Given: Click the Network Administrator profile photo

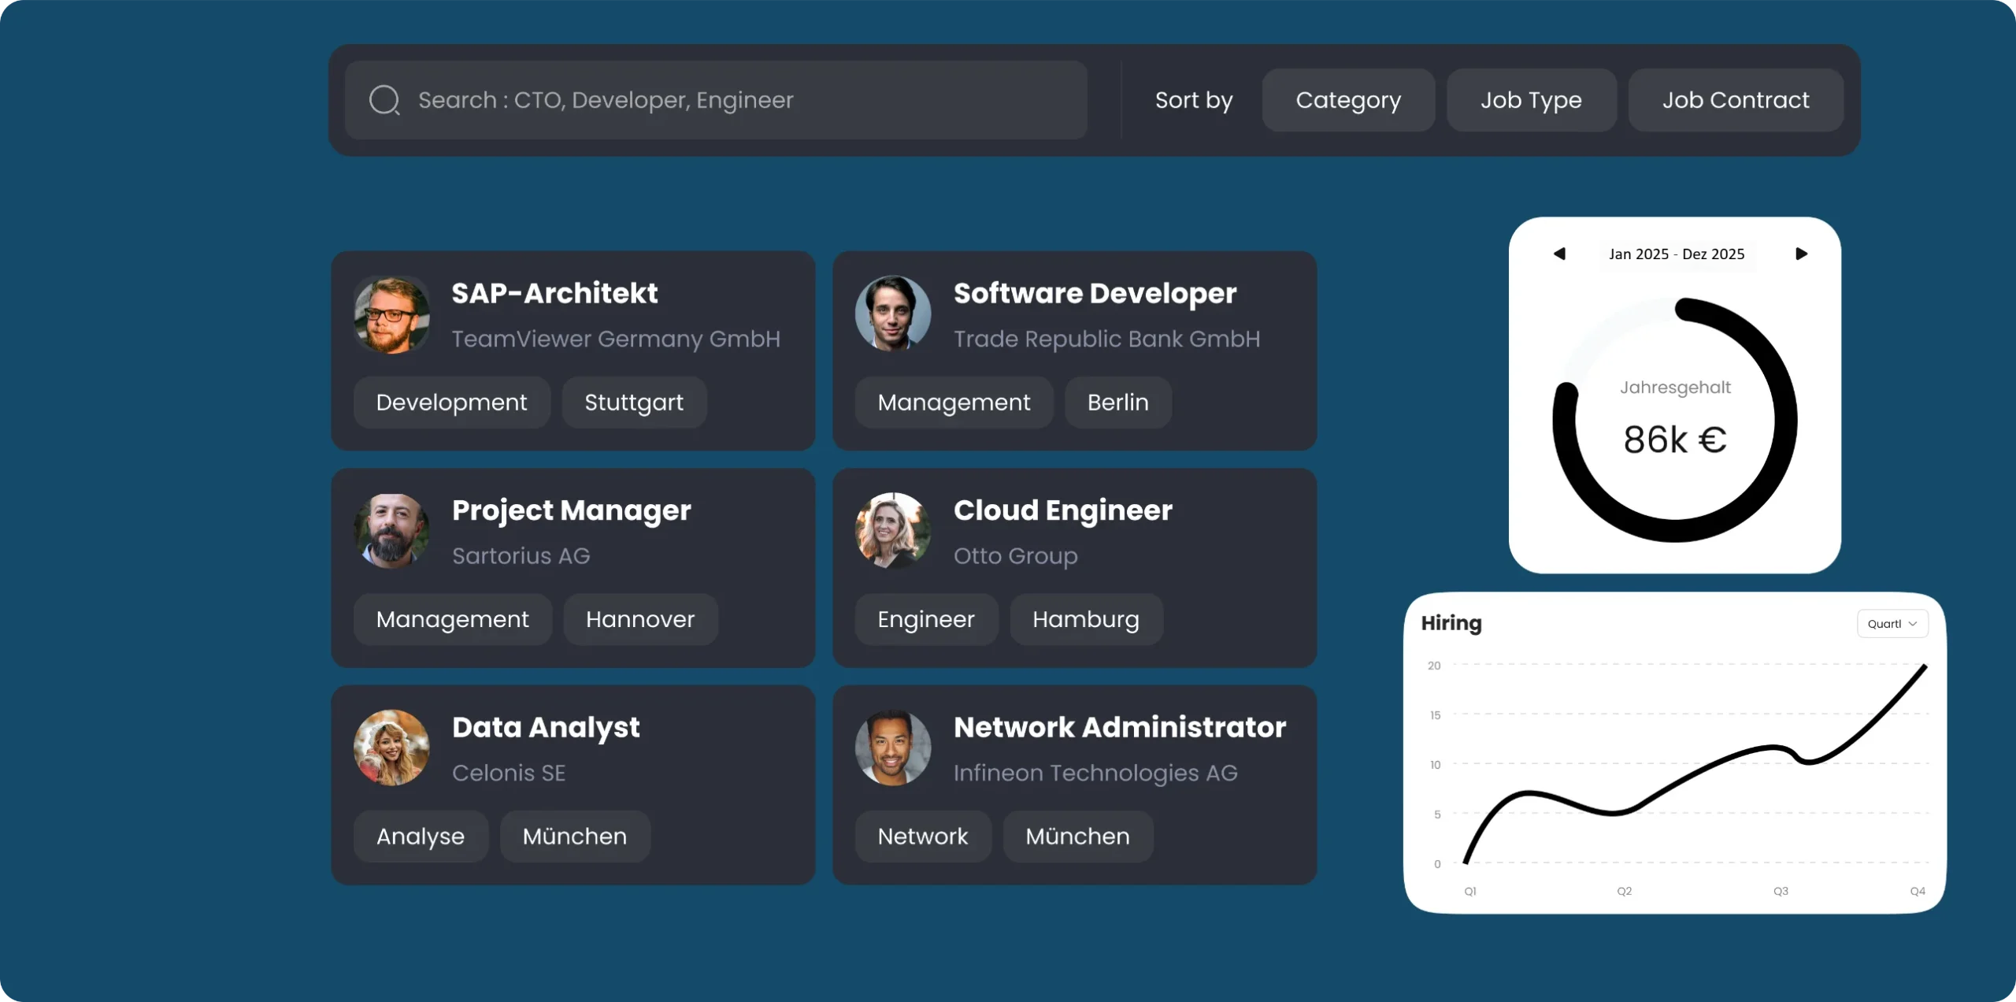Looking at the screenshot, I should point(893,748).
